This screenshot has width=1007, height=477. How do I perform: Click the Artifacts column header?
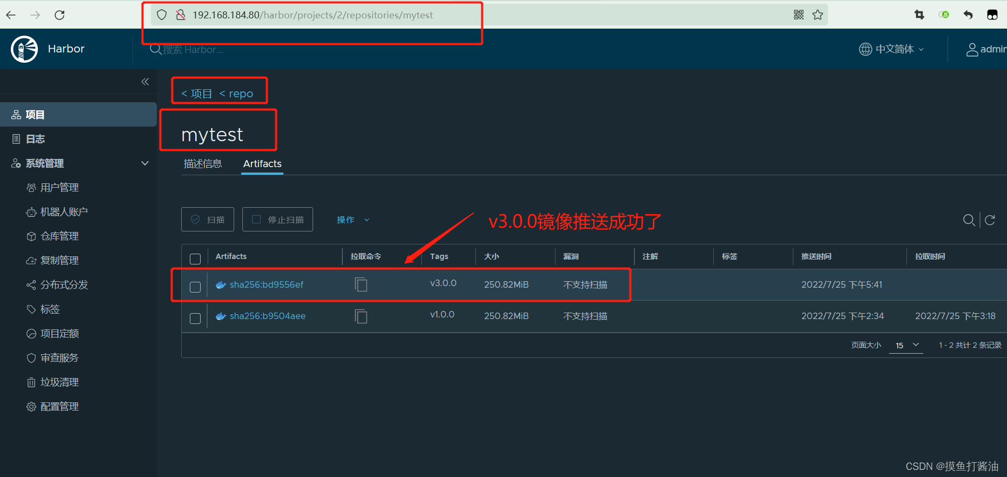click(x=231, y=256)
